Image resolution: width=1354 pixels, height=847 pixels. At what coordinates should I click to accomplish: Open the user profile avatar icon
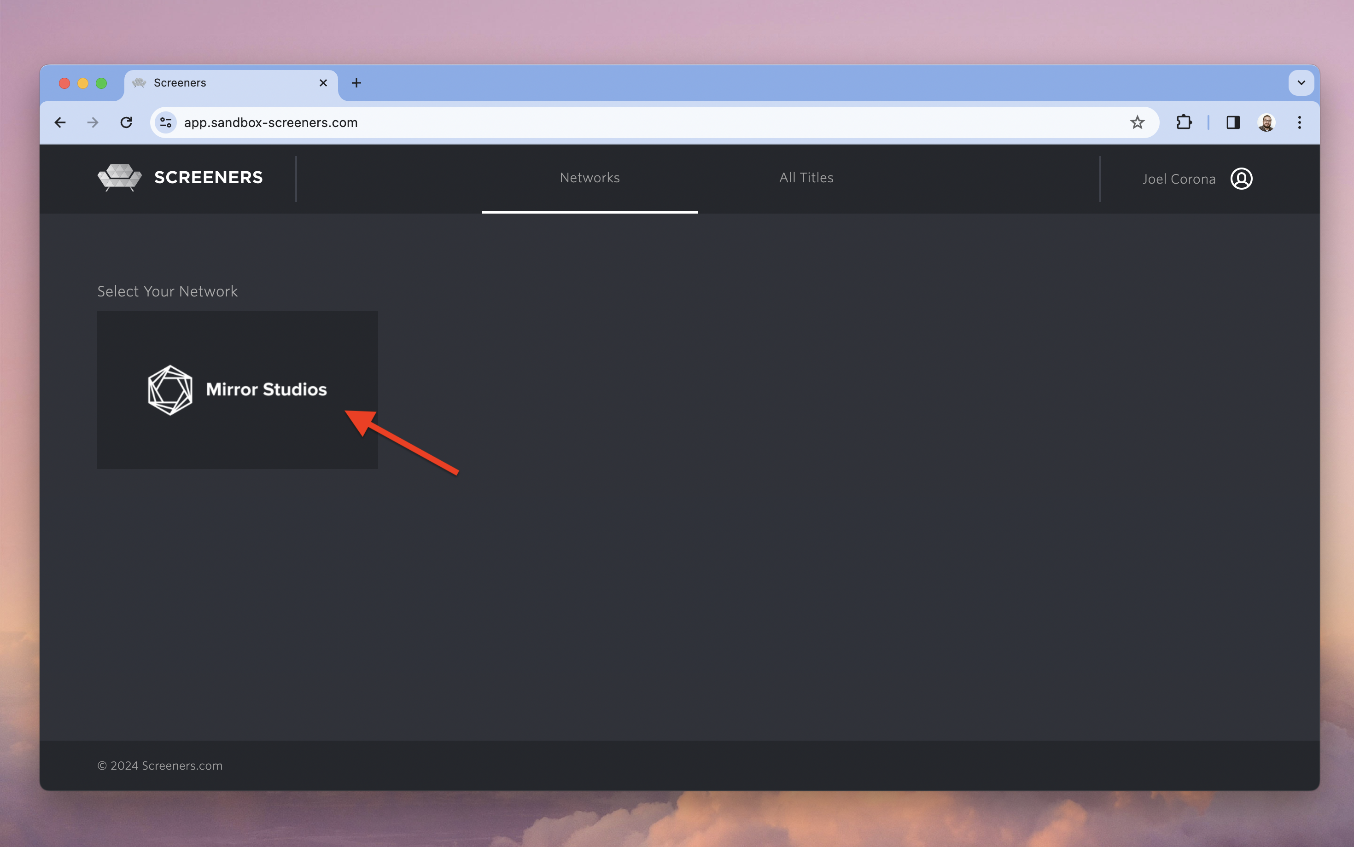1241,179
